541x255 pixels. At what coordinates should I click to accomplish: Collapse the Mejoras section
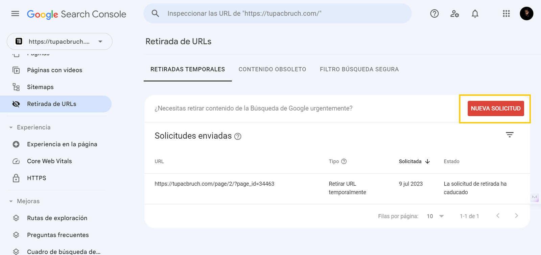pos(11,201)
